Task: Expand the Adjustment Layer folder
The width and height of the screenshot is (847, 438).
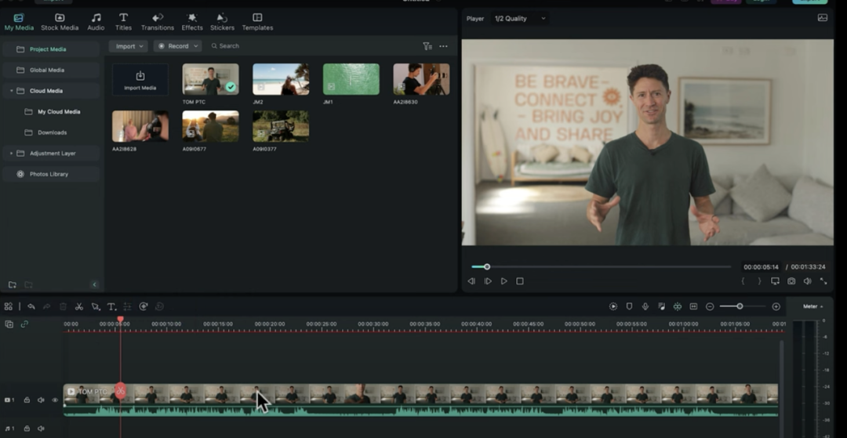Action: click(11, 154)
